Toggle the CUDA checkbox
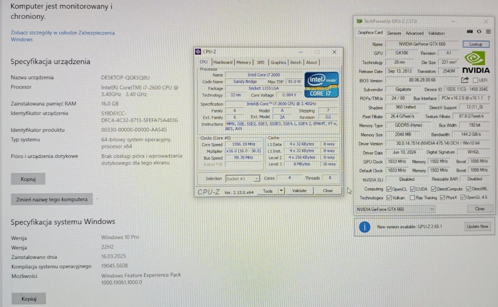Viewport: 498px width, 307px height. click(413, 189)
